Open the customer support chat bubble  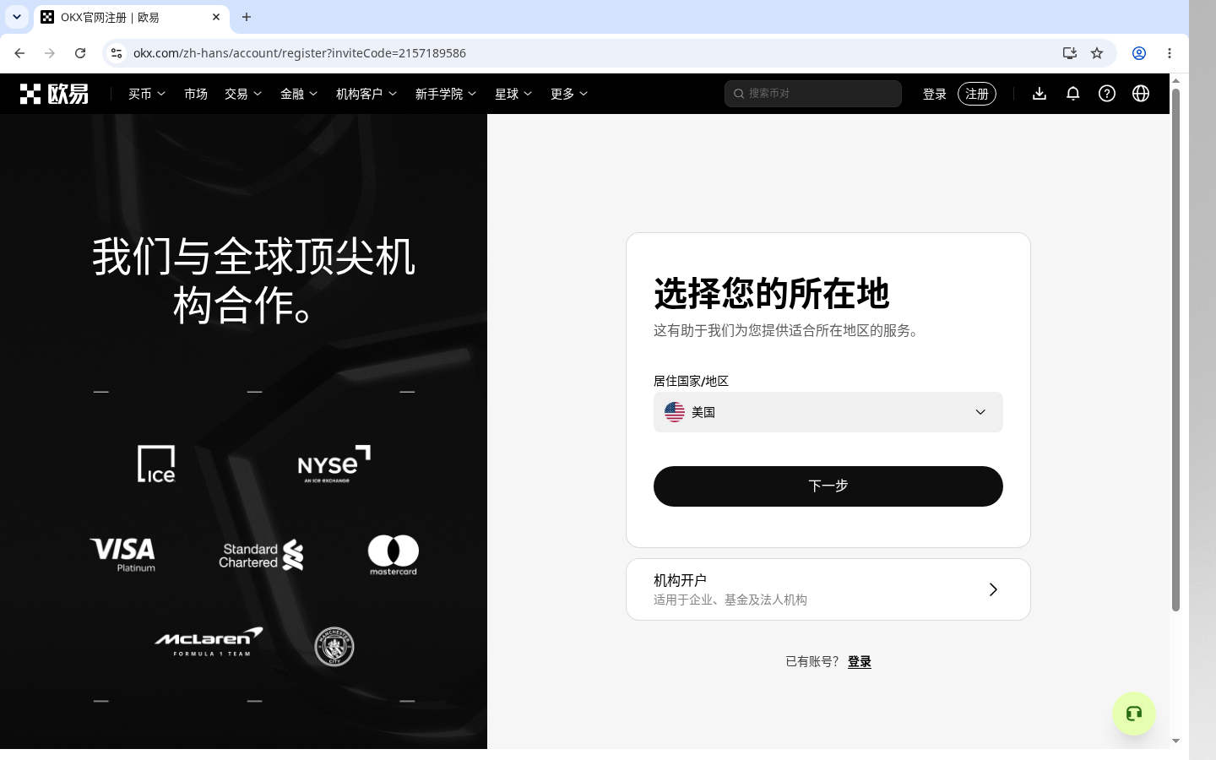pyautogui.click(x=1134, y=714)
